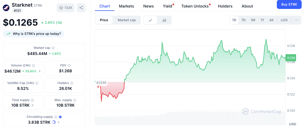Image resolution: width=305 pixels, height=127 pixels.
Task: Select the Price chart toggle
Action: [104, 20]
